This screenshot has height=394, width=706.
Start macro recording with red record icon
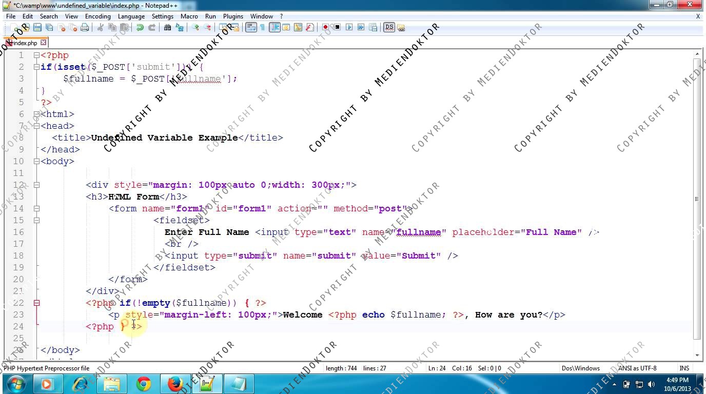[325, 28]
